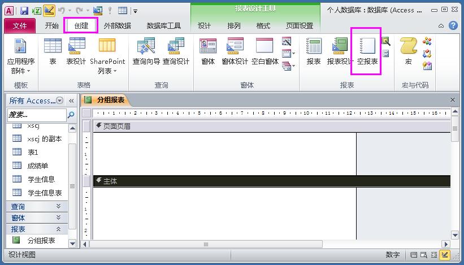Open the Customize Quick Access Toolbar dropdown
Screen dimensions: 464x265
pos(135,11)
